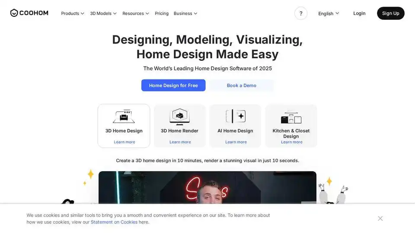Image resolution: width=415 pixels, height=233 pixels.
Task: Click the Login link
Action: pyautogui.click(x=359, y=13)
